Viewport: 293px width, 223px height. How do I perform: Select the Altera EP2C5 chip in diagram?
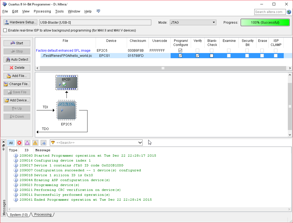tap(67, 110)
